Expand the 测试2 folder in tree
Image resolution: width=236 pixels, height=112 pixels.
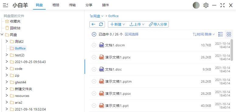coord(7,41)
